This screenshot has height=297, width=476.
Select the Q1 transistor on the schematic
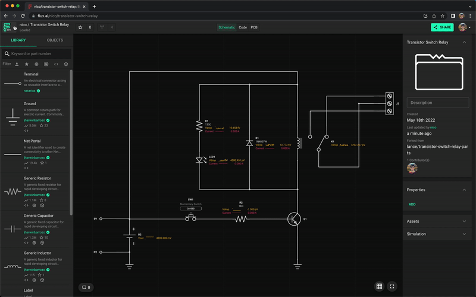[294, 219]
